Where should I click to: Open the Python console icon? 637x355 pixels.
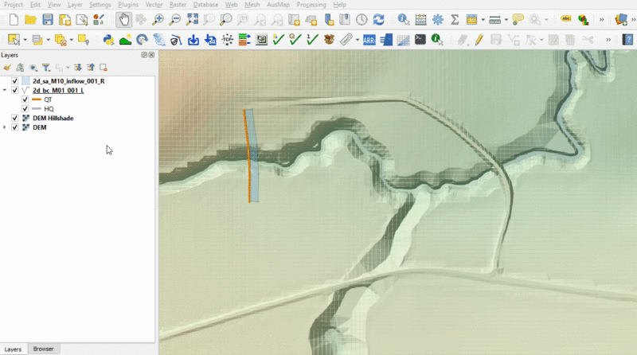tap(107, 39)
